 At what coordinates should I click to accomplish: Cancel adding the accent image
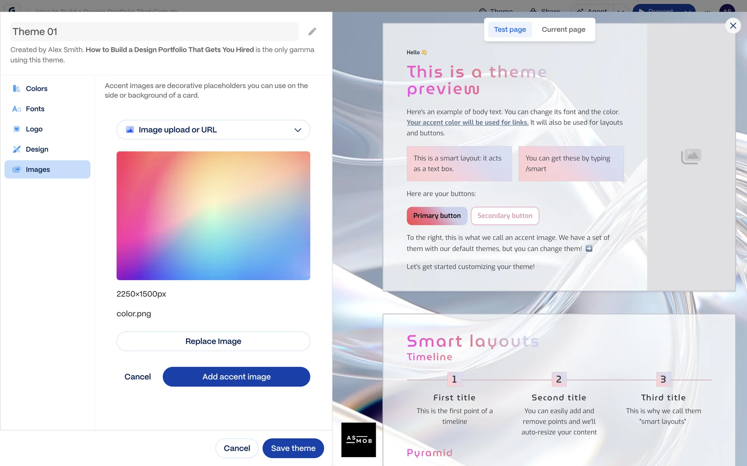(137, 377)
